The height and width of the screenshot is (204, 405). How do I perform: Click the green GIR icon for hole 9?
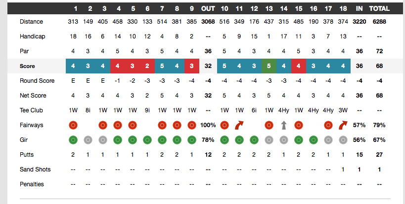(x=191, y=140)
